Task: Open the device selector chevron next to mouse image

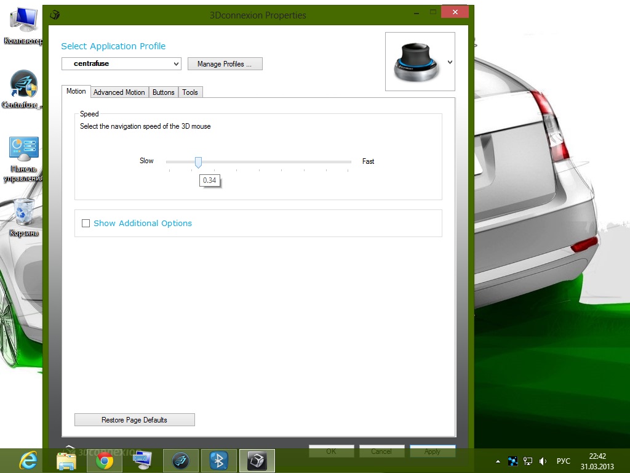Action: (450, 62)
